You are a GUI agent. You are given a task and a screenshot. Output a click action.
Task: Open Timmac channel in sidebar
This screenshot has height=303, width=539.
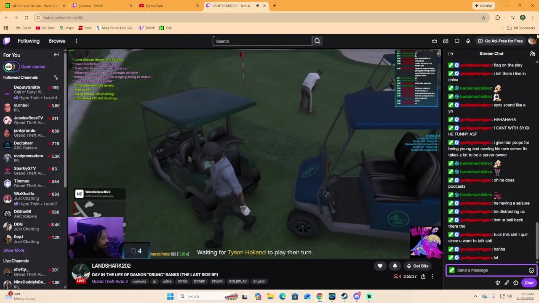[32, 183]
